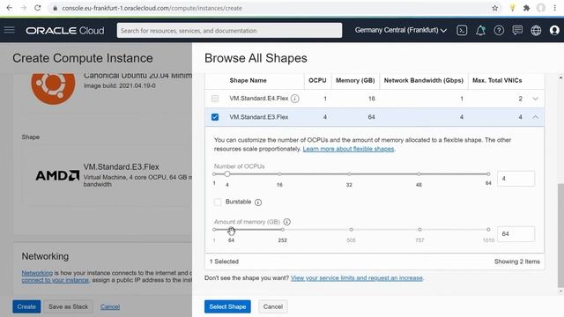Click the Number of OCPUs slider handle
This screenshot has height=317, width=564.
tap(227, 174)
